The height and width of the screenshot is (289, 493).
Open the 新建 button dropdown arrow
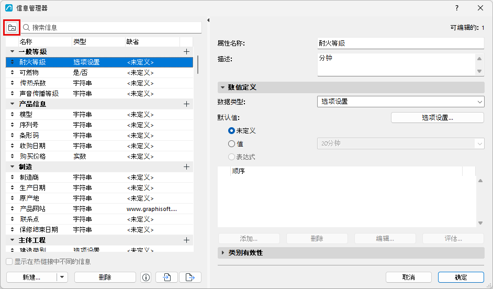[x=62, y=277]
